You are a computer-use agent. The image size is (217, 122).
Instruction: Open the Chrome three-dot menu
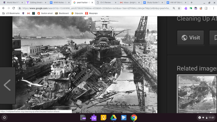214,8
